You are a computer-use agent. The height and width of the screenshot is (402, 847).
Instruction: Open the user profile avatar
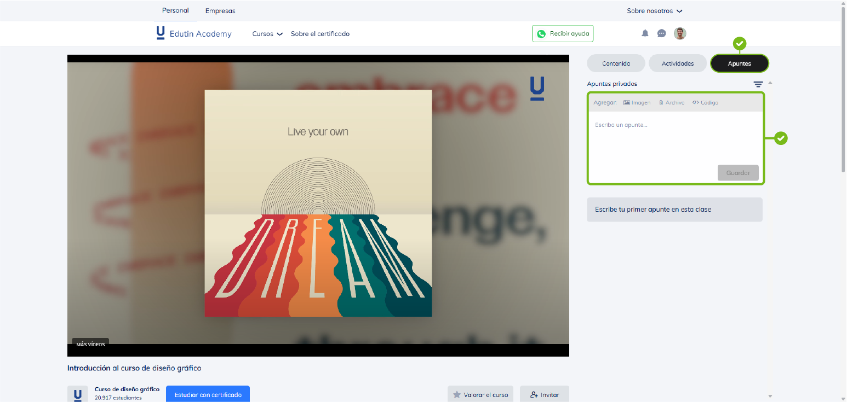[680, 33]
